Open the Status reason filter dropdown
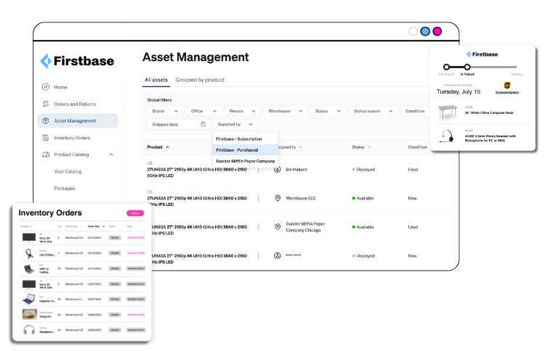Image resolution: width=545 pixels, height=351 pixels. (x=374, y=111)
